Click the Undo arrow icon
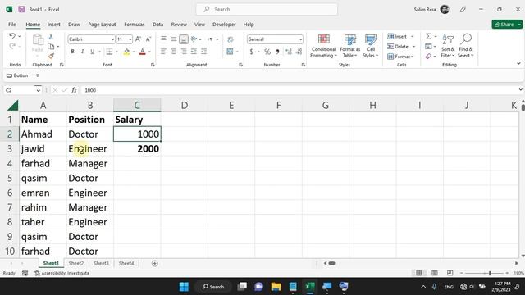This screenshot has width=525, height=295. [12, 36]
